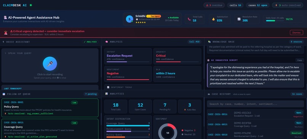Click the Follow-Up Queue panel icon
Screen dimensions: 307x139
pyautogui.click(x=4, y=94)
